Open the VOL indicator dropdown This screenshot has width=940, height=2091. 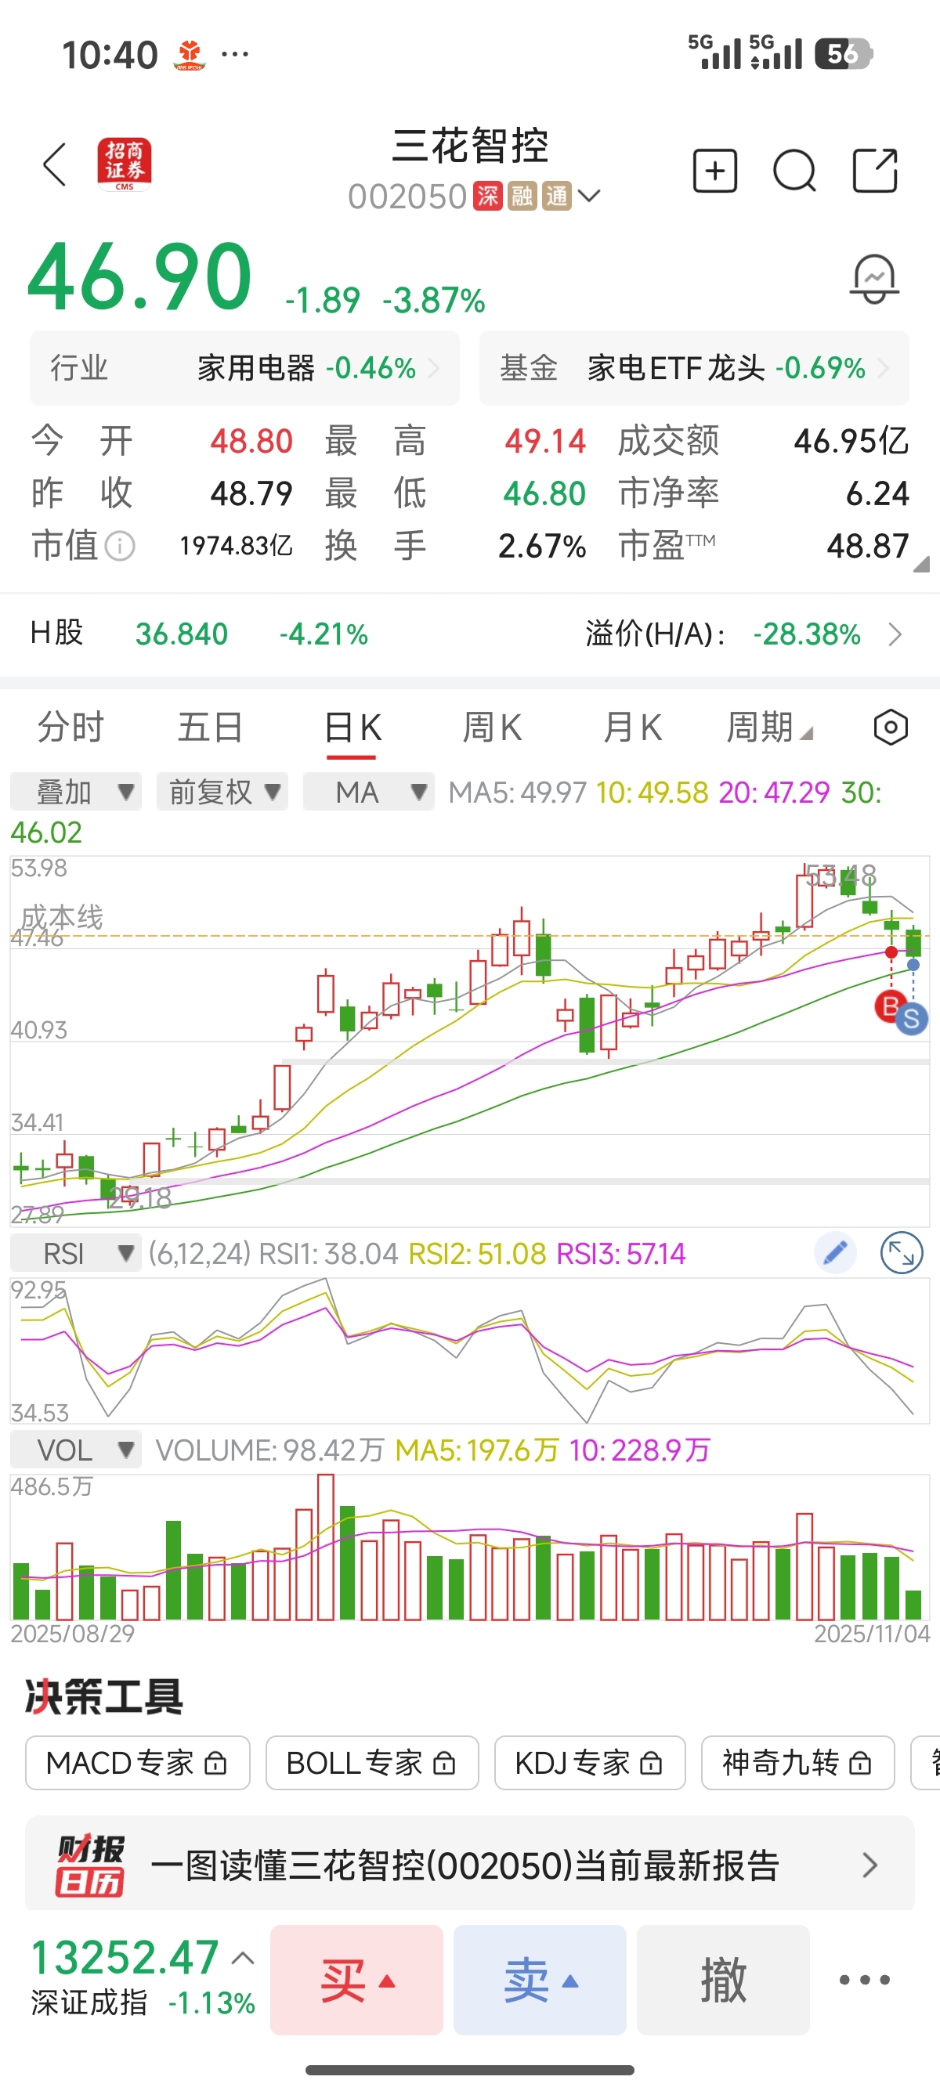(x=75, y=1450)
